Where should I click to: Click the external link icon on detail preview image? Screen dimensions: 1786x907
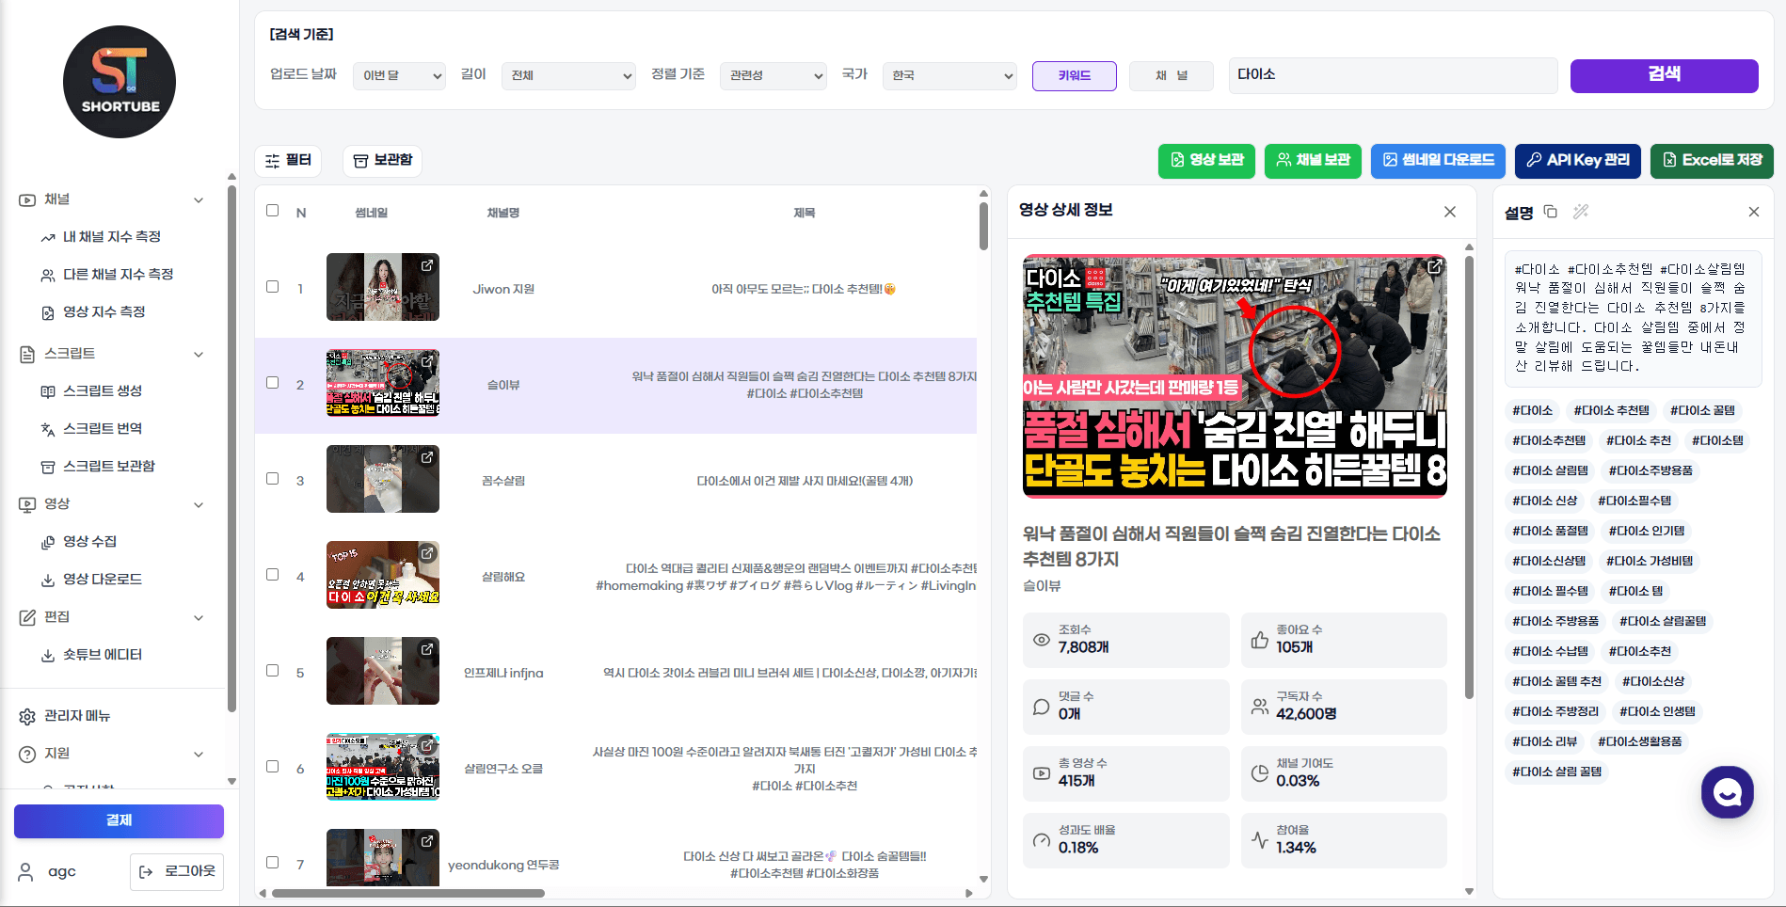pos(1434,267)
